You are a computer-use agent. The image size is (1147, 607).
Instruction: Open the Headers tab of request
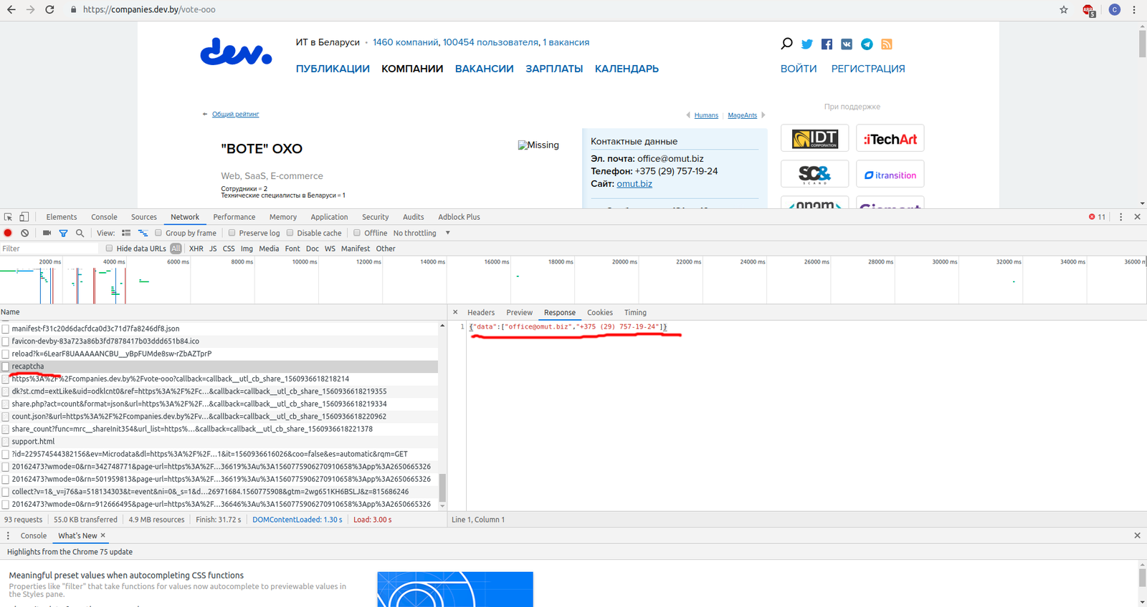pos(481,312)
